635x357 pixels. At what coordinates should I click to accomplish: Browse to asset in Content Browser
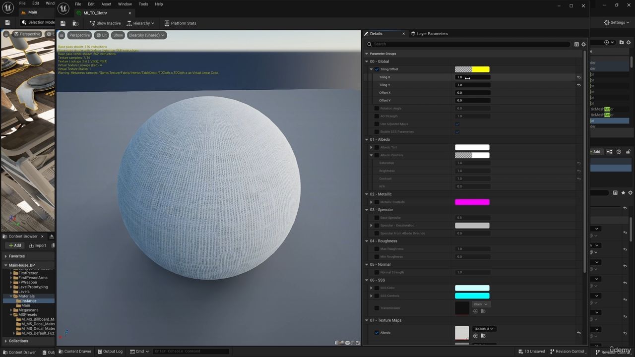click(x=75, y=23)
